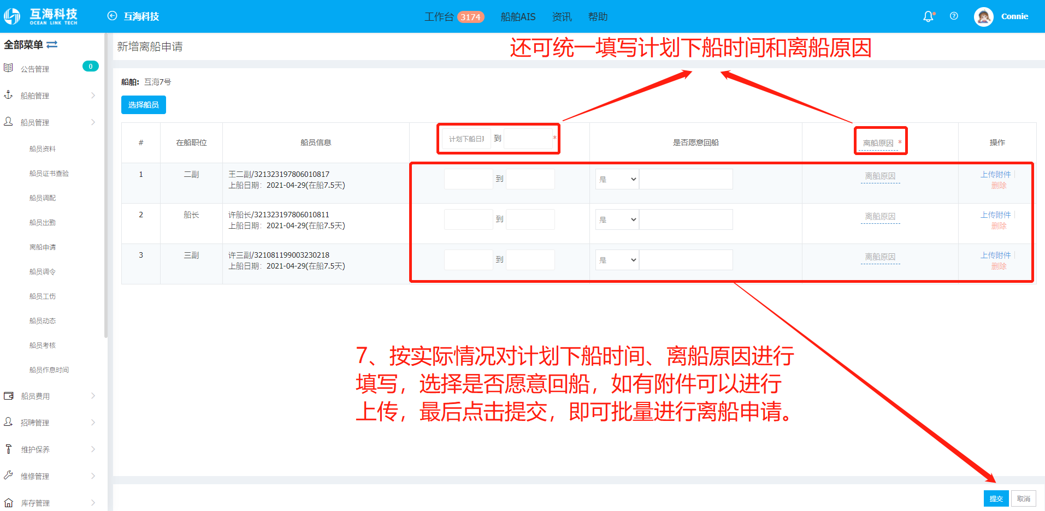
Task: Click the header 离船原因 field
Action: pyautogui.click(x=878, y=143)
